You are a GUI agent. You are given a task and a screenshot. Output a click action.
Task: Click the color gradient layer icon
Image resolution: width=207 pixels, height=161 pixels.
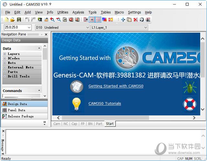pos(104,20)
